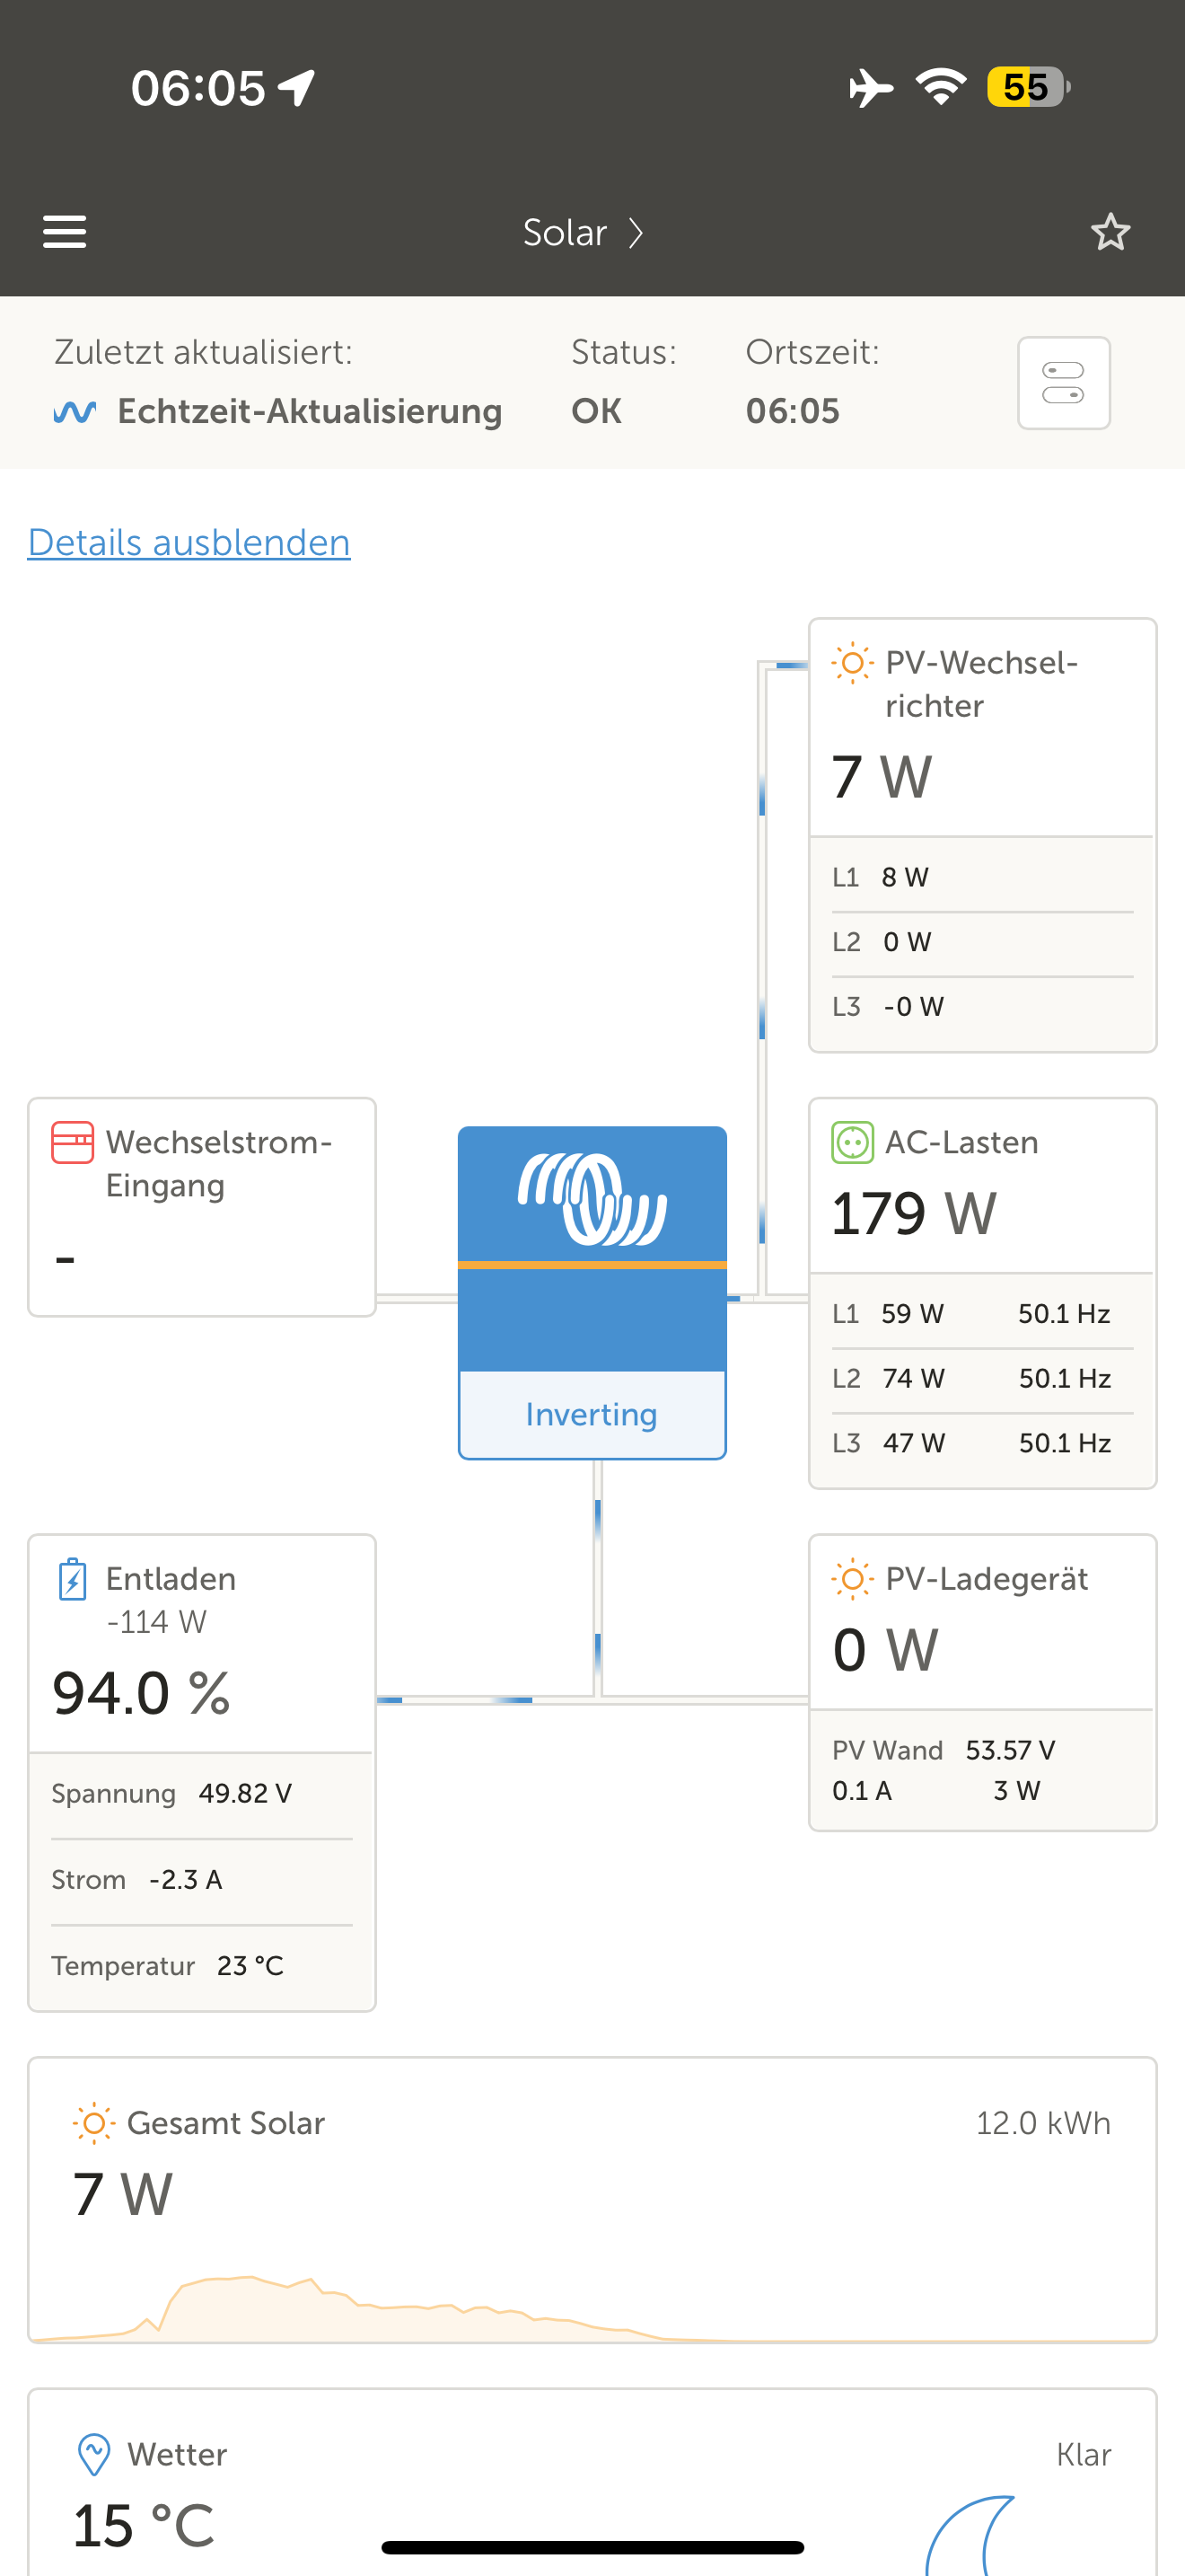
Task: Open the hamburger navigation menu
Action: (65, 232)
